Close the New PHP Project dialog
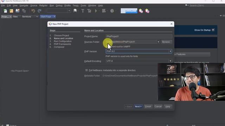 click(x=172, y=24)
